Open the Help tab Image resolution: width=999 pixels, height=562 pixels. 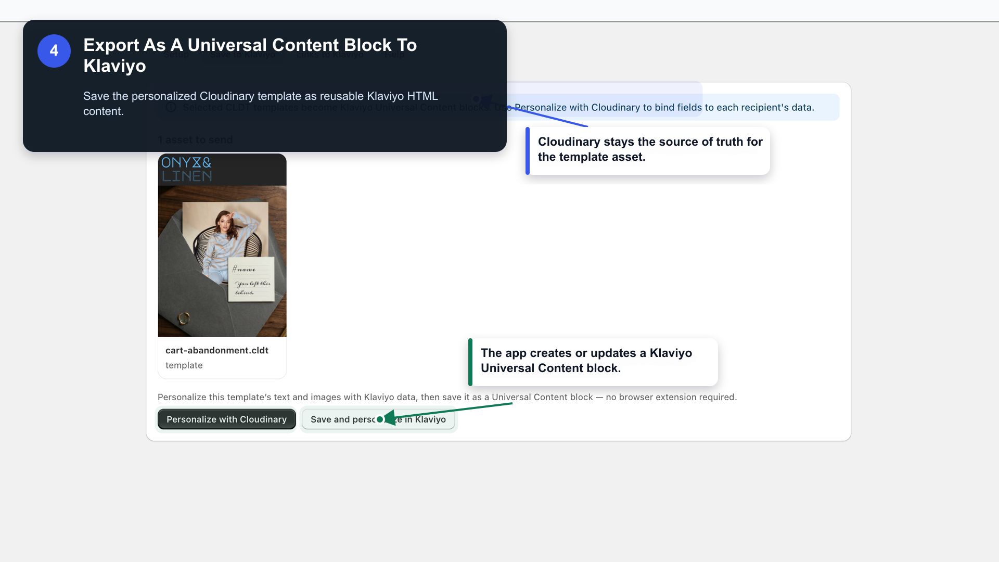395,55
